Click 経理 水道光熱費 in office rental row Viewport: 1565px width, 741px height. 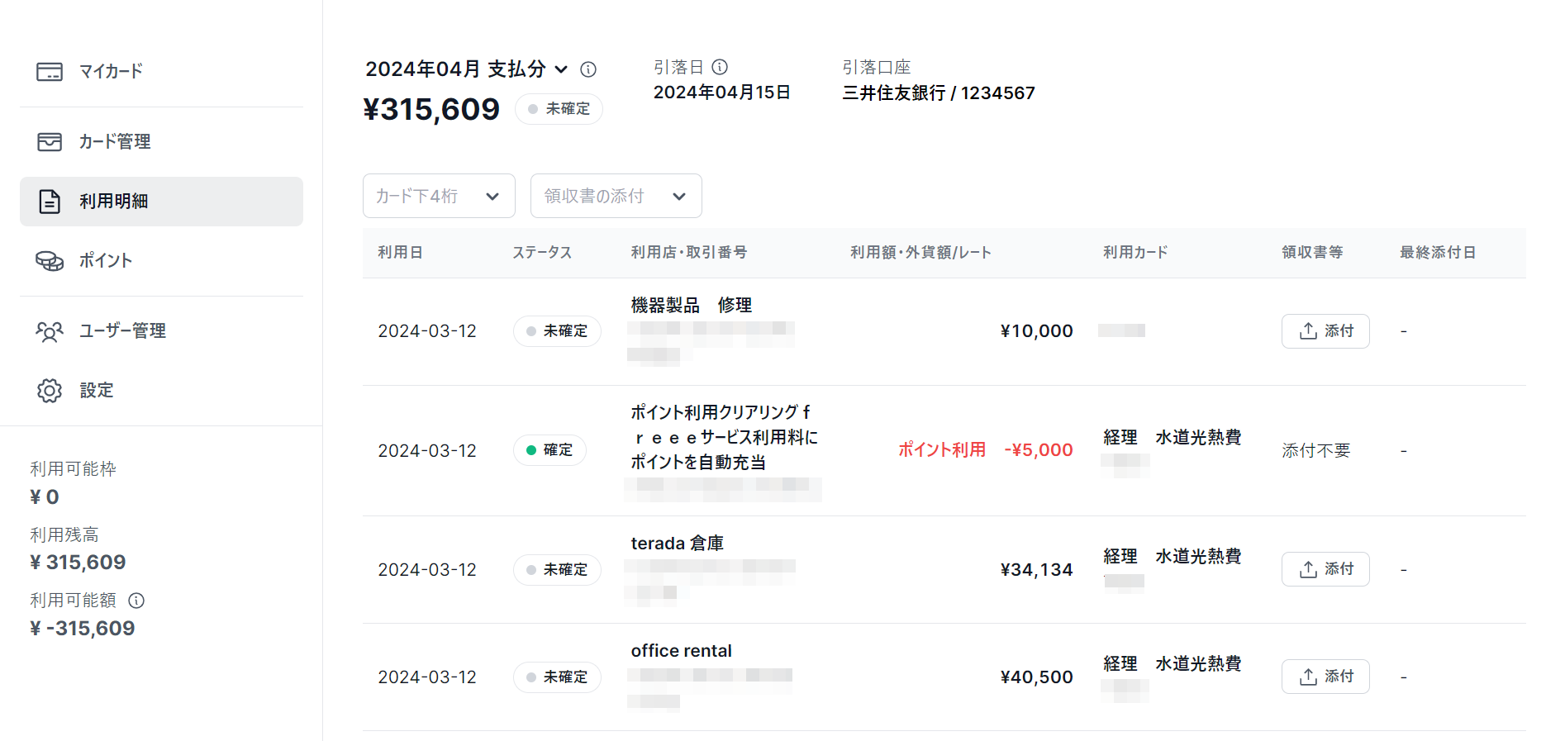click(1173, 664)
